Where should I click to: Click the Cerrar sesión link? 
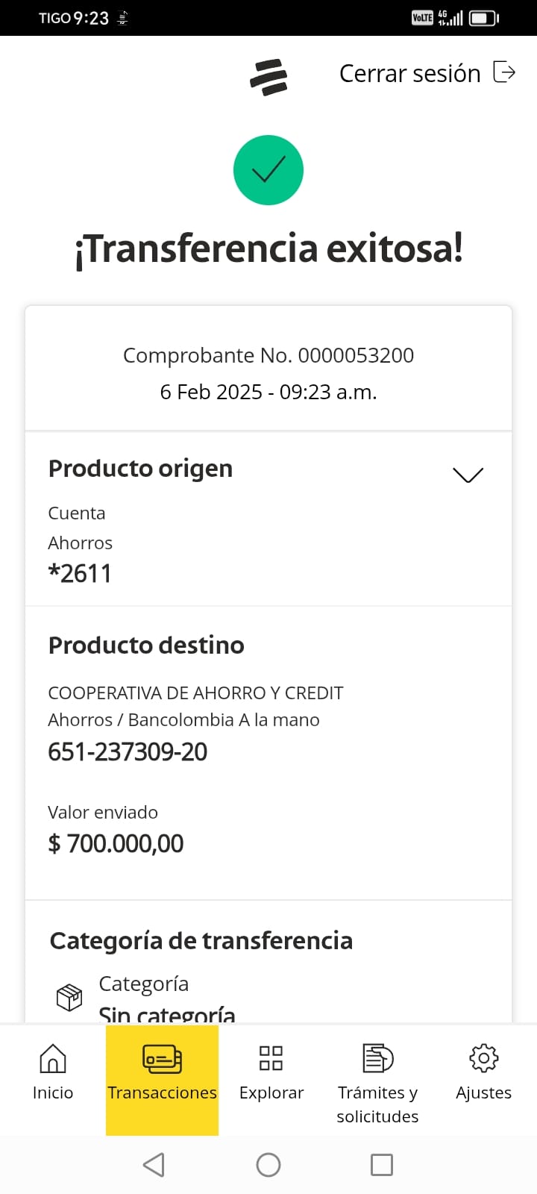click(409, 73)
